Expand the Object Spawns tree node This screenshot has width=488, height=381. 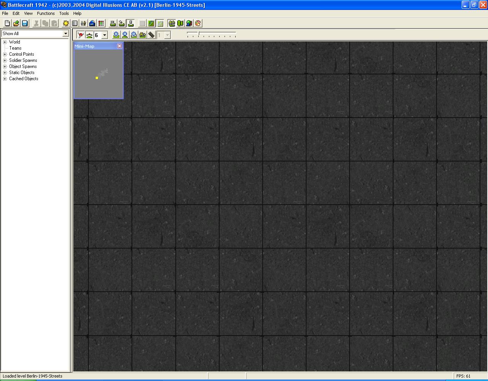point(5,66)
